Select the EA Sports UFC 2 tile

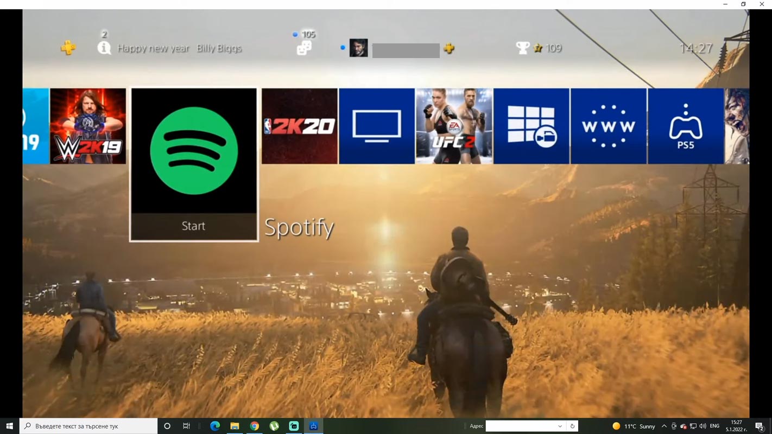454,126
